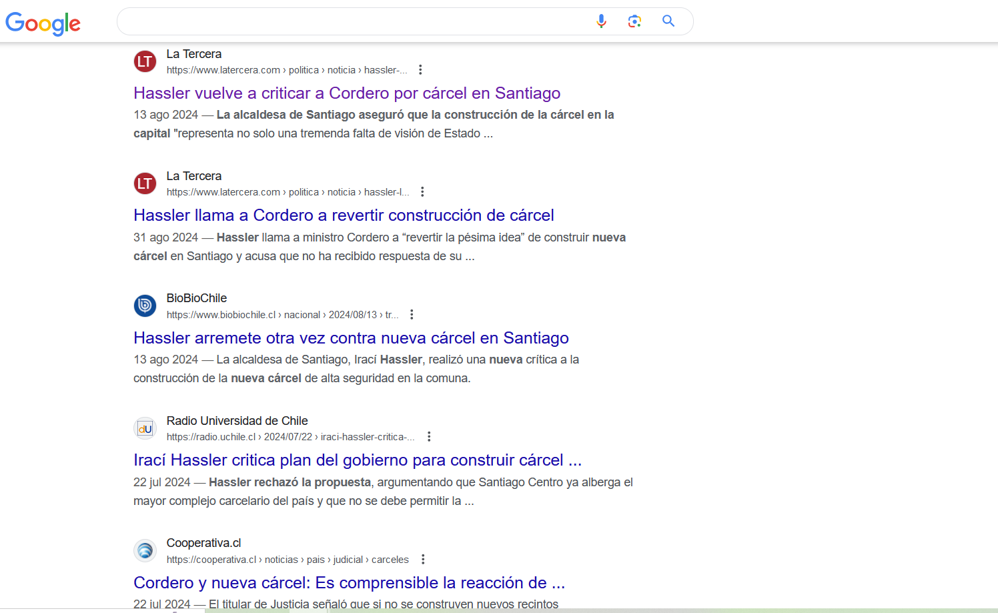Open 'Hassler vuelve a criticar a Cordero' link
The image size is (998, 613).
click(347, 93)
